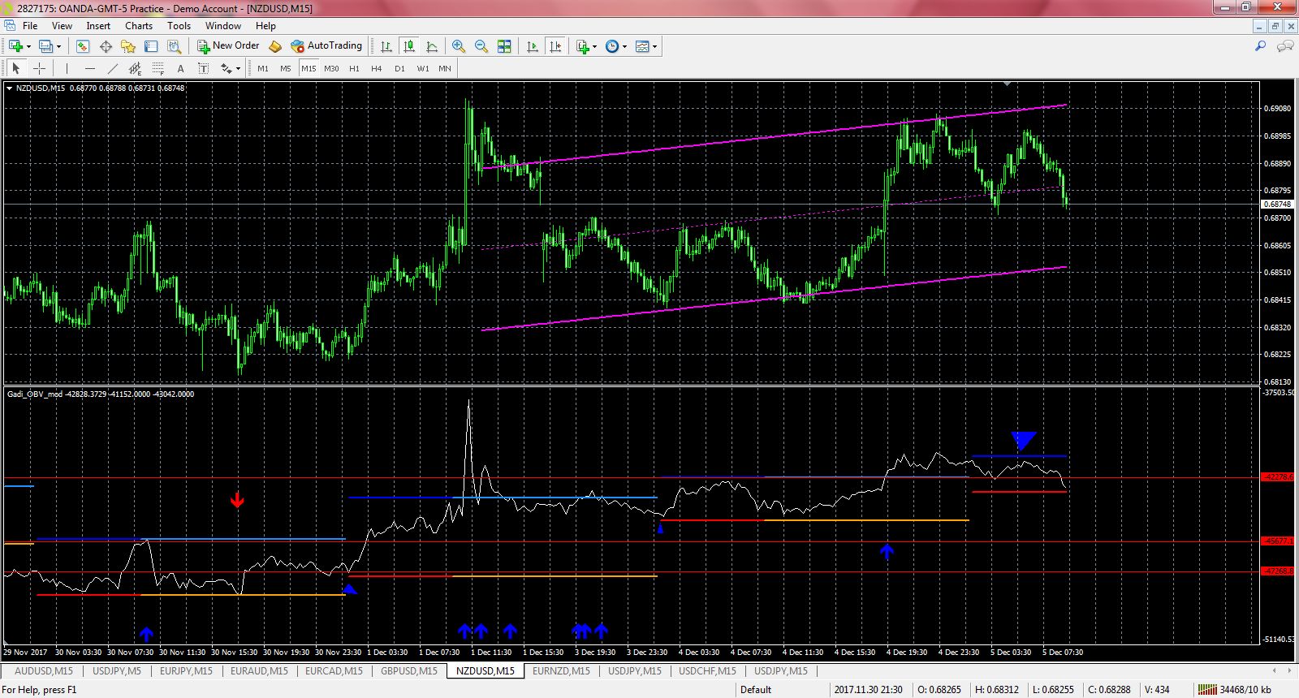
Task: Expand the New Chart dropdown arrow
Action: coord(28,46)
